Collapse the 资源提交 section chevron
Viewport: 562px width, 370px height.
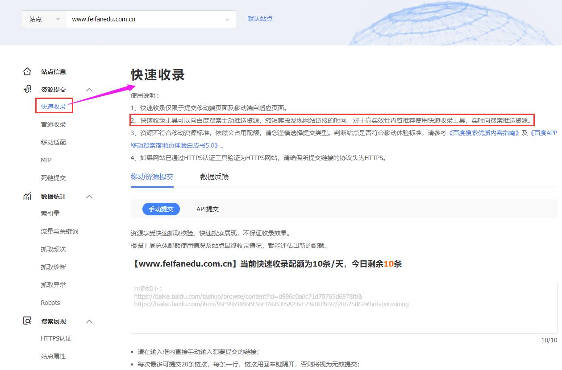89,90
